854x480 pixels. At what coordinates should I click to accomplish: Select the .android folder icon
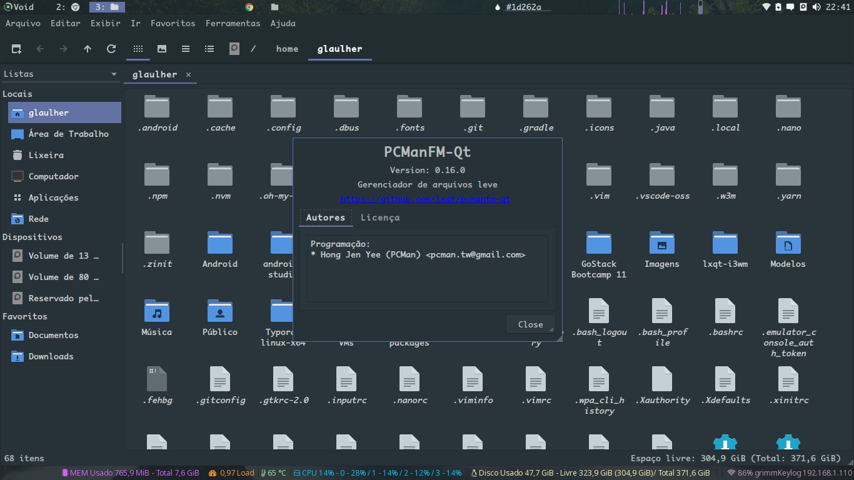point(157,107)
